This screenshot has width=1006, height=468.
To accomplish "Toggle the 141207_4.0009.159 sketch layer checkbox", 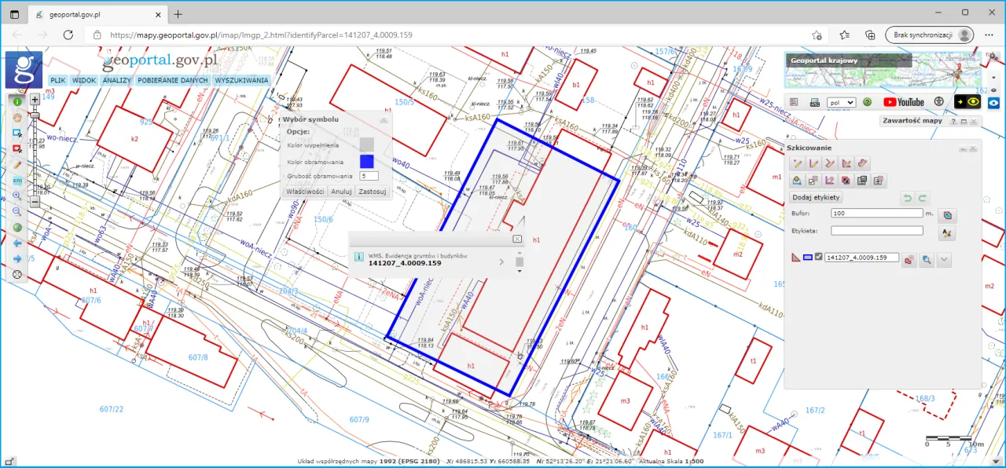I will pos(817,257).
